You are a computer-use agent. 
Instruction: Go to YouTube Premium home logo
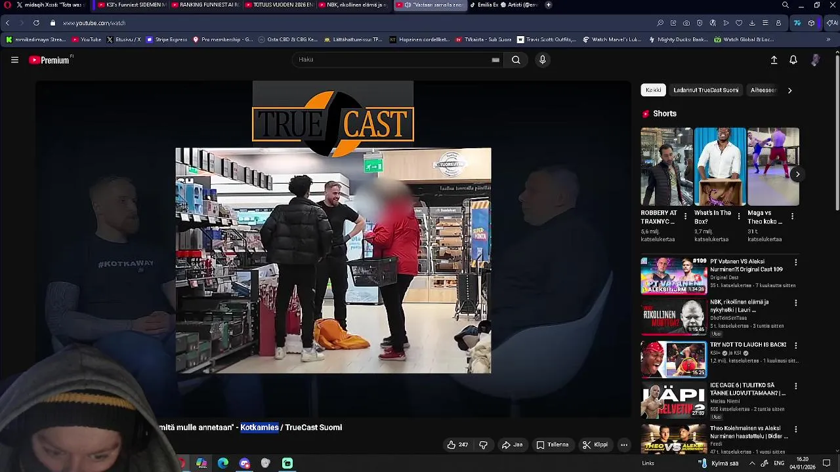[50, 60]
